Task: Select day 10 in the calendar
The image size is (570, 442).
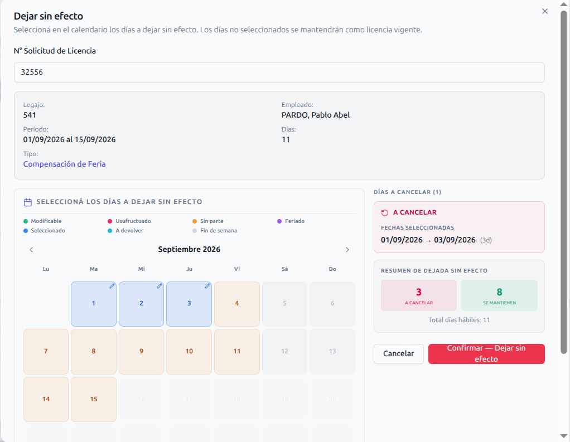Action: coord(189,352)
